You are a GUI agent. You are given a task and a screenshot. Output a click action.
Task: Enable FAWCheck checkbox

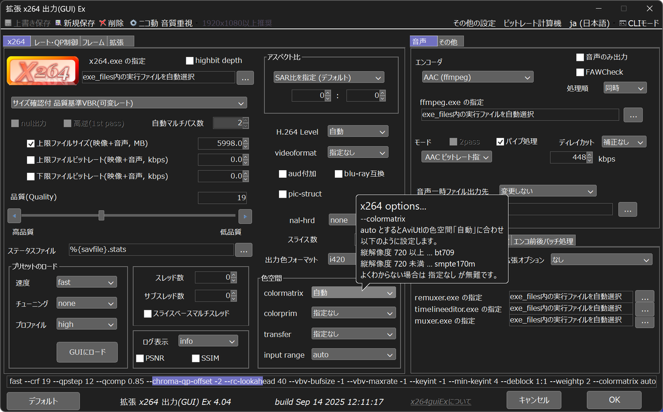pos(580,72)
